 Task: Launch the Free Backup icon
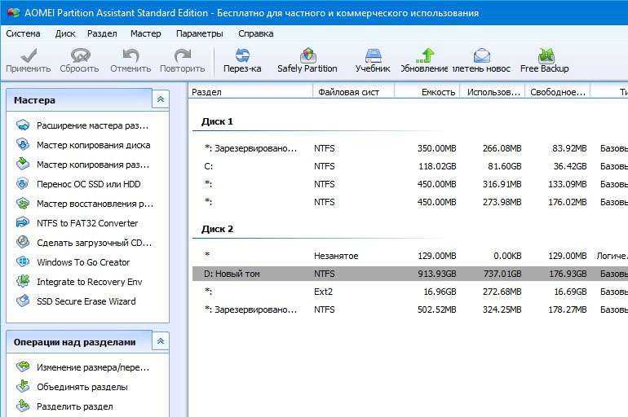point(546,55)
